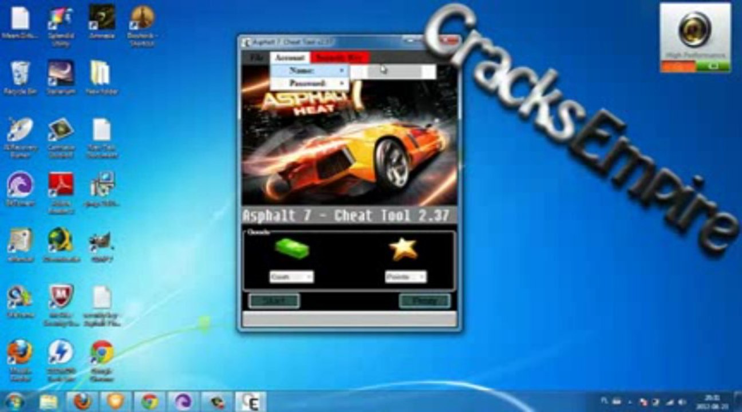Viewport: 742px width, 412px height.
Task: Click the status bar at window bottom
Action: click(349, 320)
